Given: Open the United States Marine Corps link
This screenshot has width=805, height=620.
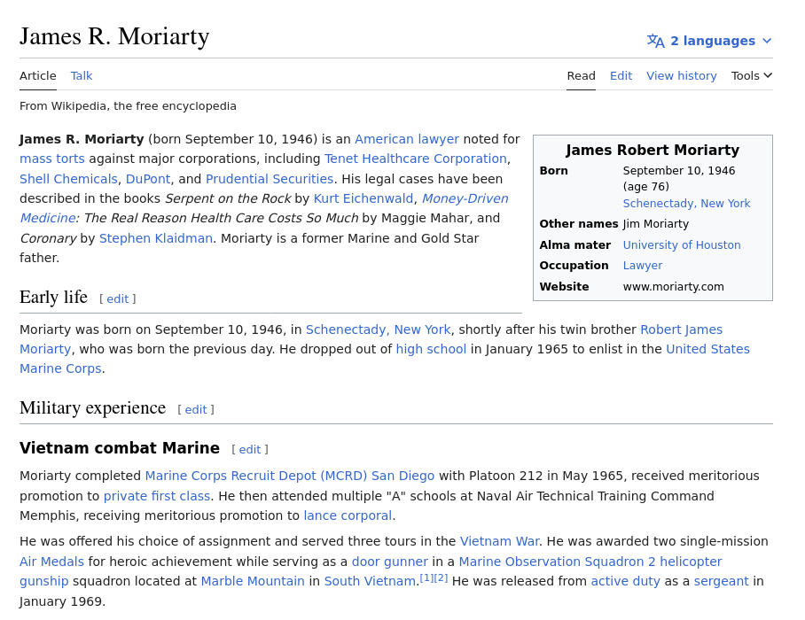Looking at the screenshot, I should point(707,349).
